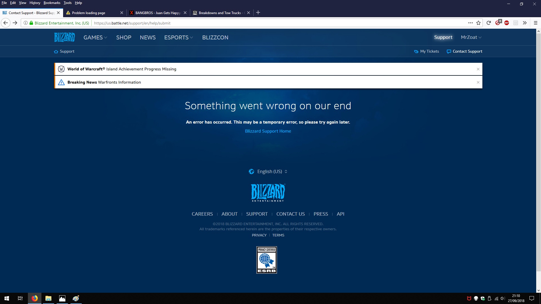Open File Explorer from the taskbar
The width and height of the screenshot is (541, 304).
click(48, 298)
